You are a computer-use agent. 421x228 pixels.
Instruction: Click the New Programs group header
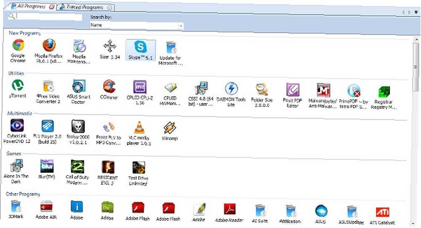click(24, 33)
